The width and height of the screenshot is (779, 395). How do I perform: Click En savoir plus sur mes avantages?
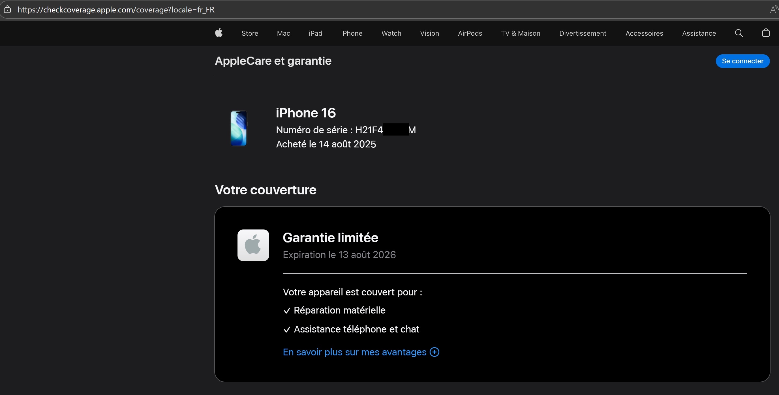pyautogui.click(x=354, y=352)
